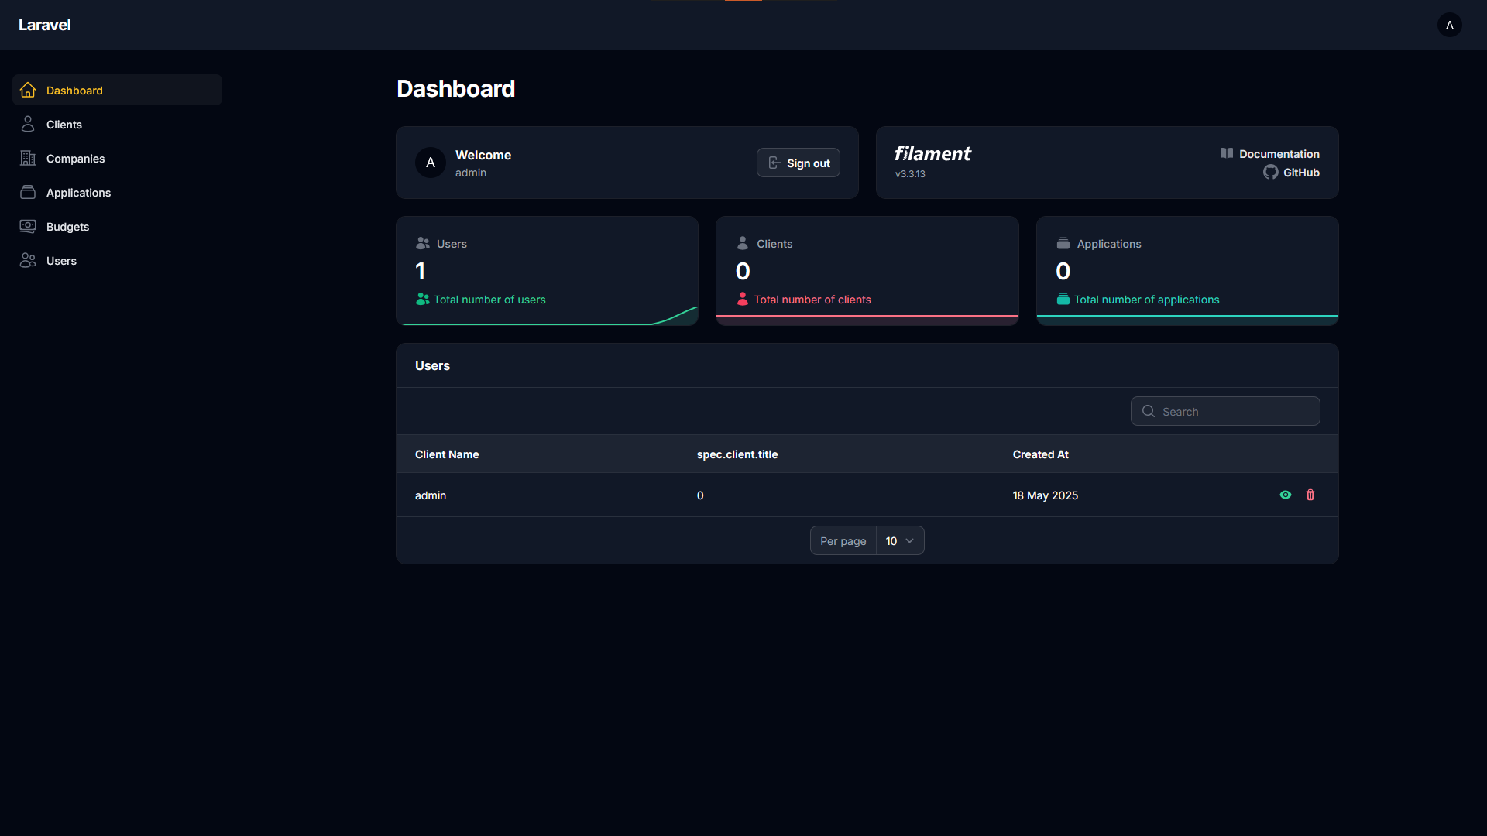Image resolution: width=1487 pixels, height=836 pixels.
Task: Click the avatar circle in the top bar
Action: [x=1450, y=25]
